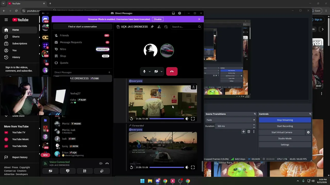This screenshot has height=185, width=330.
Task: Start an activity from voice panel
Action: click(x=85, y=171)
